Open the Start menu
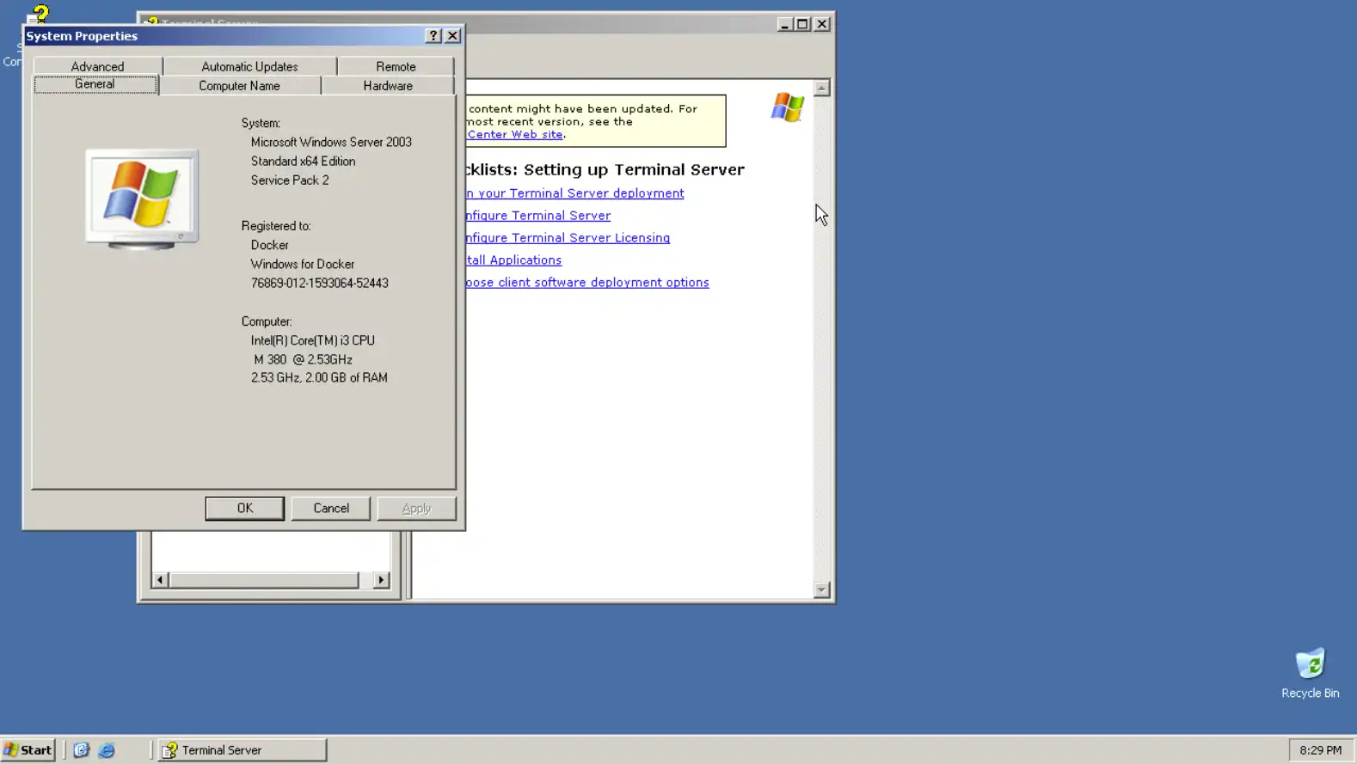 28,750
